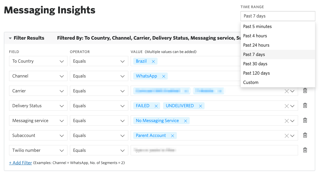Click the Add Filter link
Image resolution: width=320 pixels, height=176 pixels.
click(20, 163)
